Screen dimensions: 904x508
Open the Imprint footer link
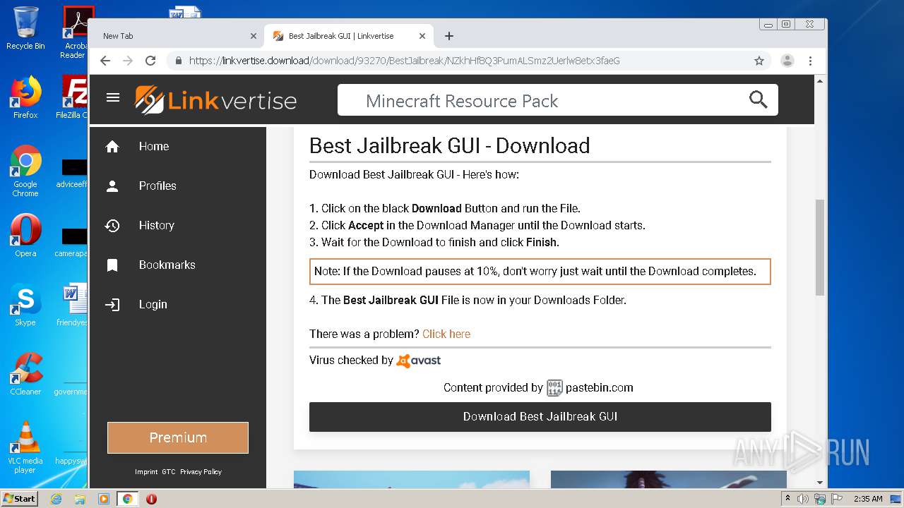coord(146,472)
